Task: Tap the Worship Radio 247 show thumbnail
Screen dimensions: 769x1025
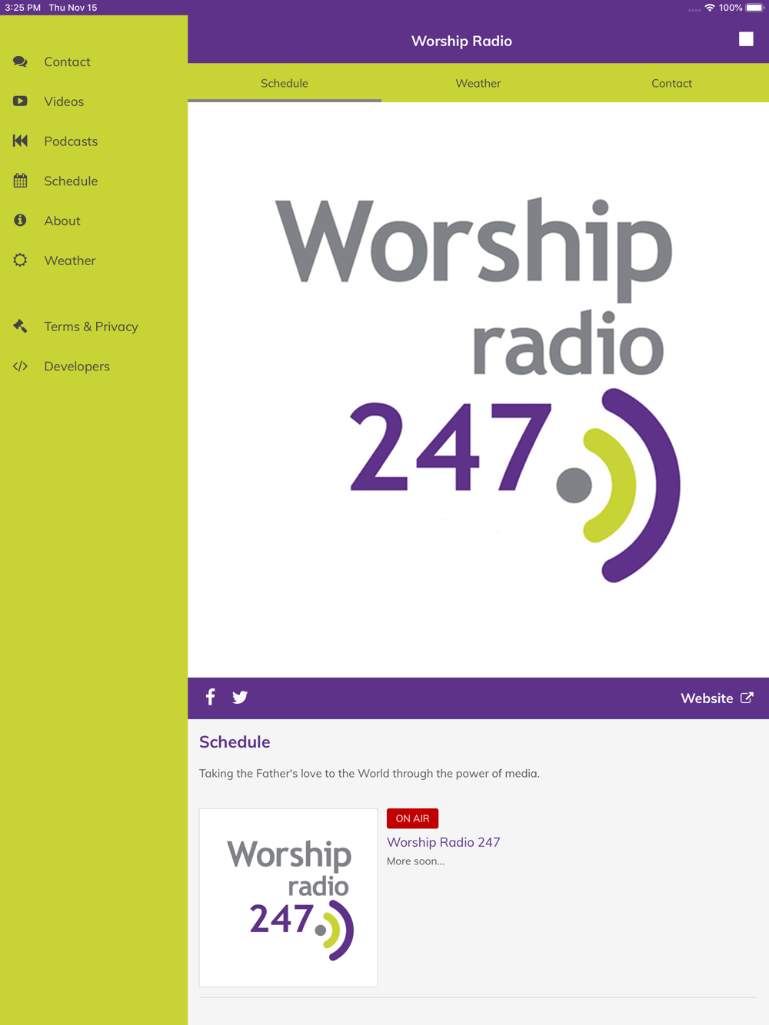Action: tap(288, 897)
